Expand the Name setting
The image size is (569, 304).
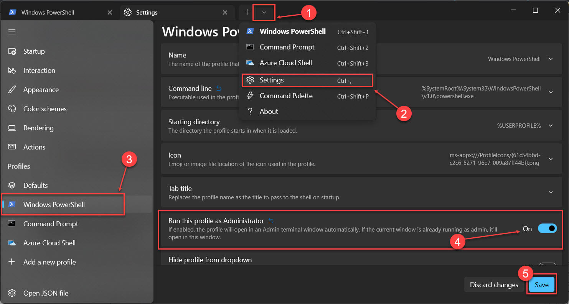(x=551, y=59)
